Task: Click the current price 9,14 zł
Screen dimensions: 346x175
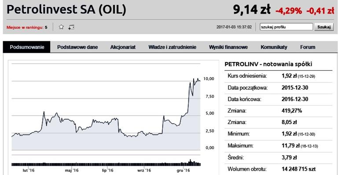Action: (251, 10)
